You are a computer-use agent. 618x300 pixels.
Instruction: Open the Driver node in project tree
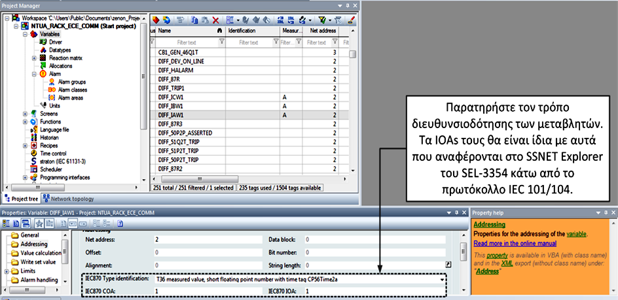55,42
